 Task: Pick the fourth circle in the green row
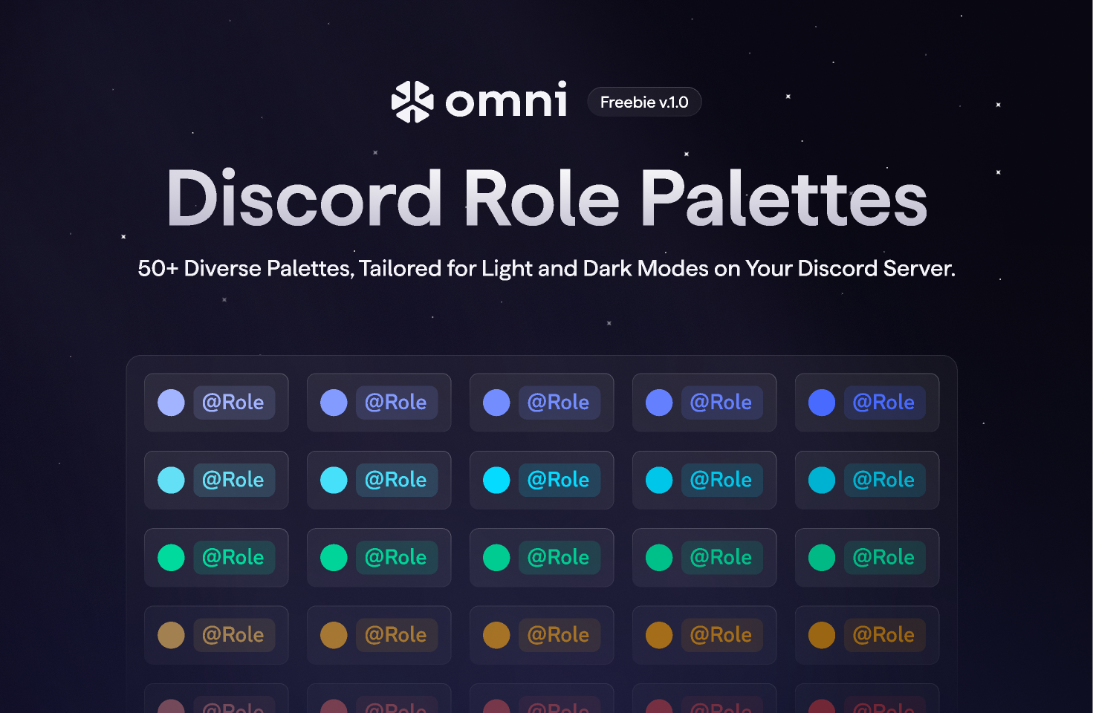pyautogui.click(x=659, y=558)
